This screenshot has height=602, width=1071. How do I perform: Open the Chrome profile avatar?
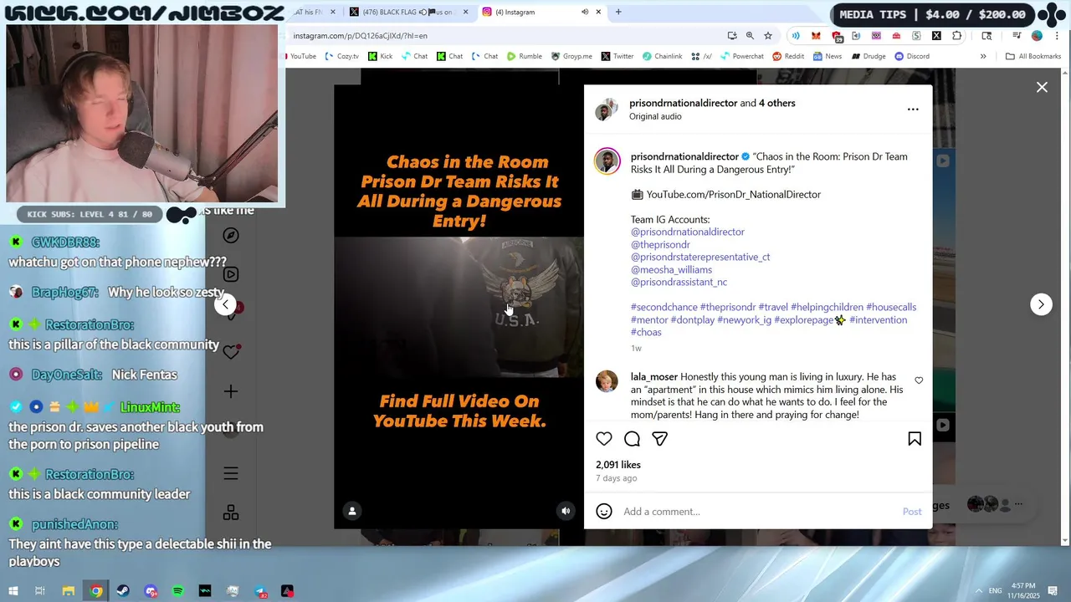1038,36
